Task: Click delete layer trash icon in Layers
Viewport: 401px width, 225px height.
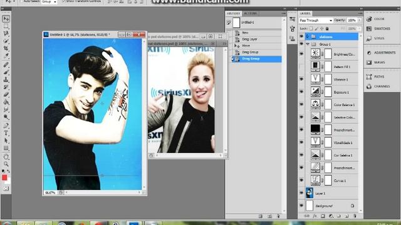Action: click(355, 216)
